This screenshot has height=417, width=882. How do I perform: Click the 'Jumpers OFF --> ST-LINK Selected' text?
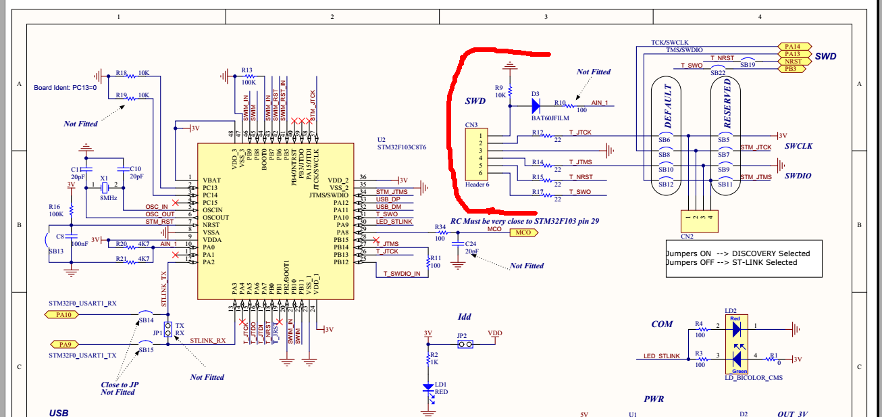(x=731, y=262)
